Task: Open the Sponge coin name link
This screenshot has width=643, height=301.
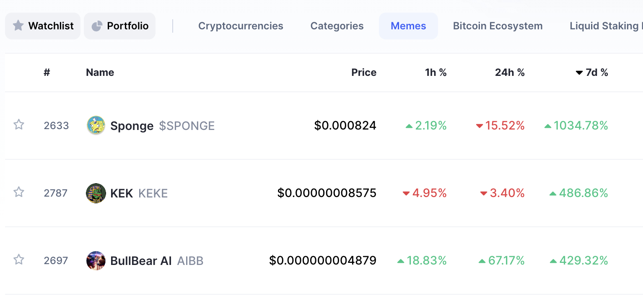Action: 132,126
